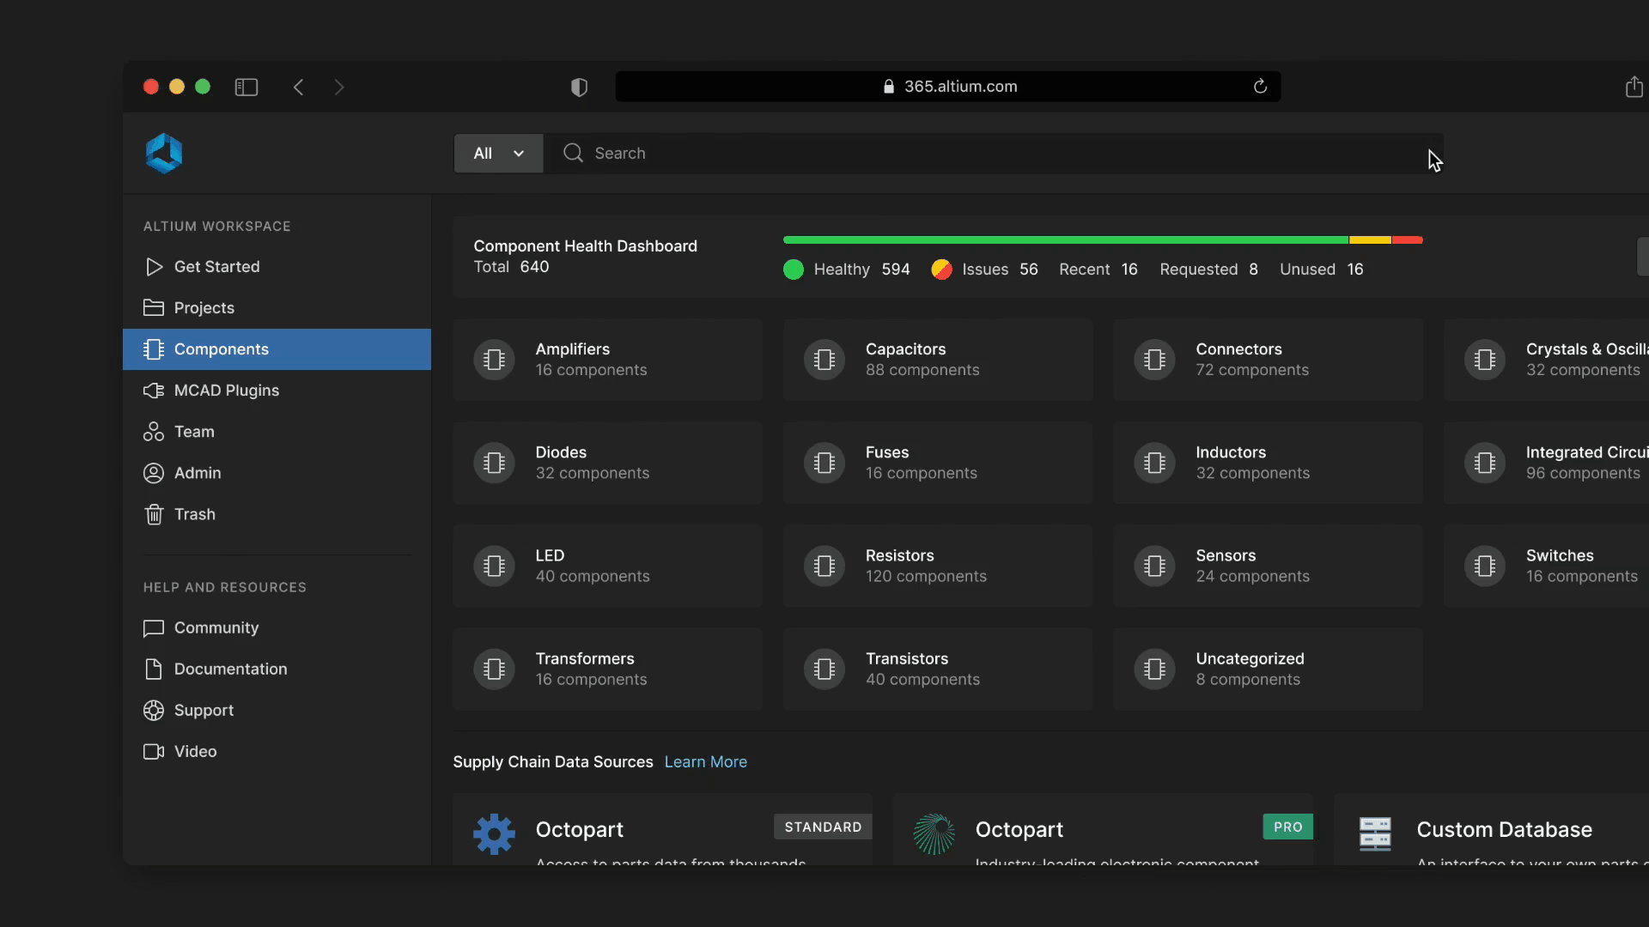
Task: Click the Unused 16 health stat
Action: point(1322,270)
